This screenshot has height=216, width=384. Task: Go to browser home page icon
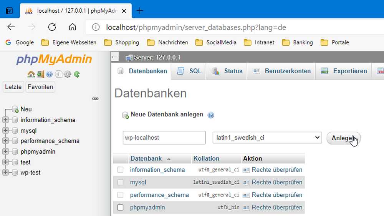tap(73, 27)
